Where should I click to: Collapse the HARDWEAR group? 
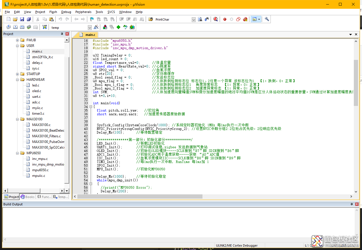(x=18, y=80)
